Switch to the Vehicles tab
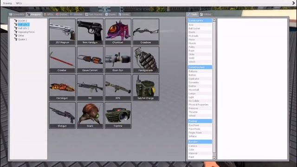297x167 pixels. coord(76,14)
